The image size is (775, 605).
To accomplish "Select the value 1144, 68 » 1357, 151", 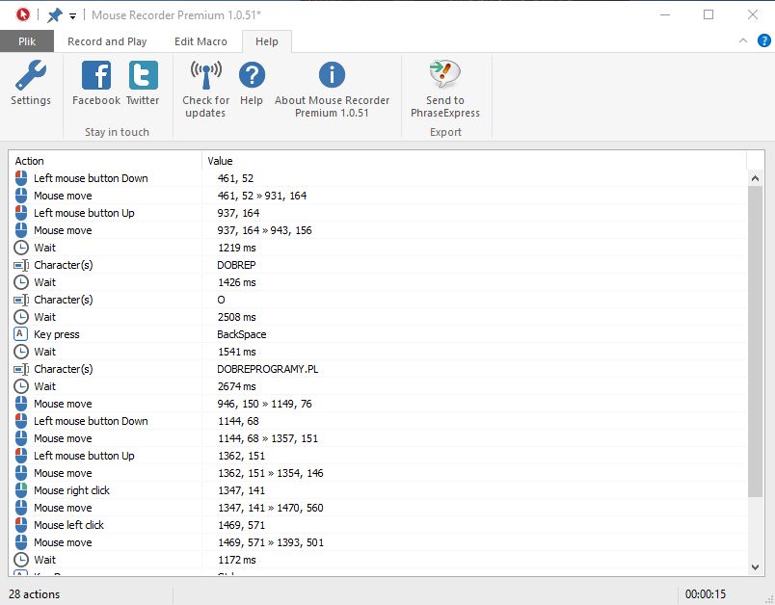I will pos(268,438).
